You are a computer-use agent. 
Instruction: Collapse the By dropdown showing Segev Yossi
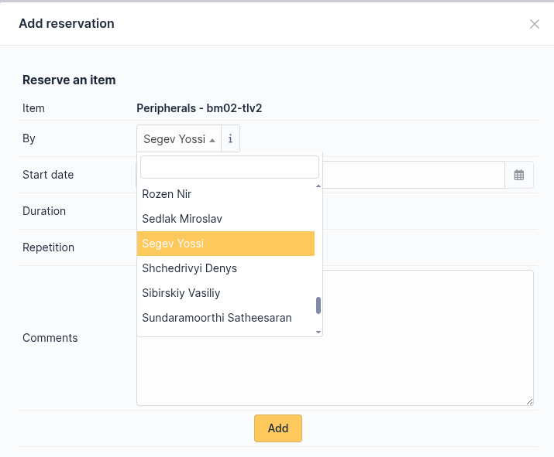coord(179,139)
